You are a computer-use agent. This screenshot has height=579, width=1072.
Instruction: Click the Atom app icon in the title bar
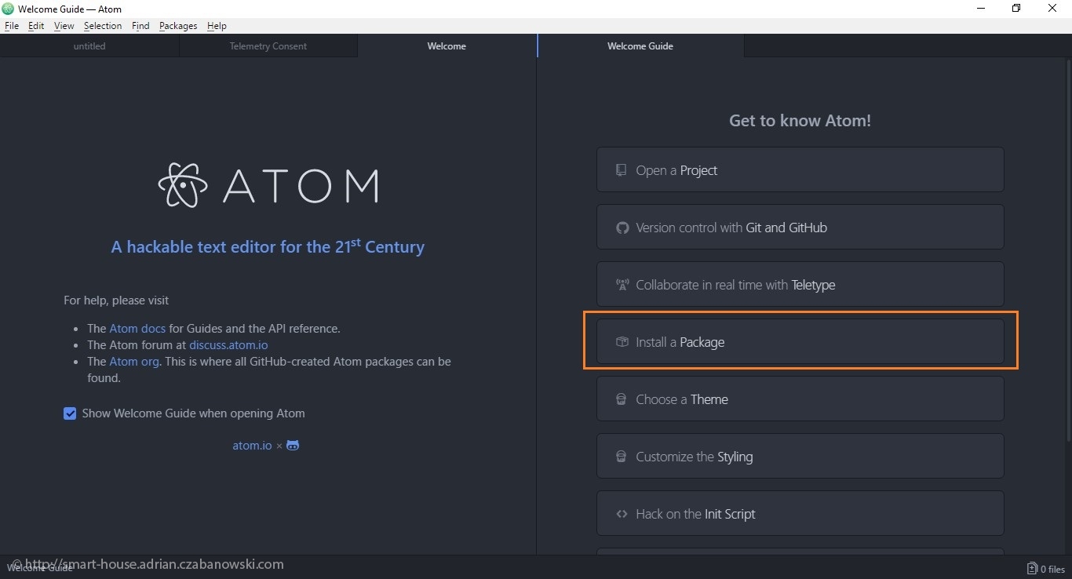[9, 9]
